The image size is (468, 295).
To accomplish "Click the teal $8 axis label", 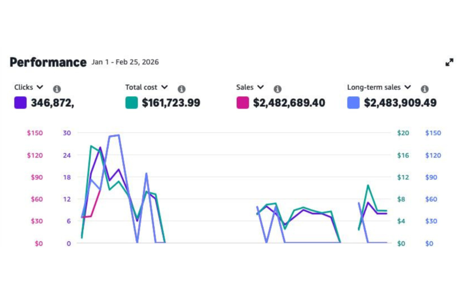I will coord(401,199).
